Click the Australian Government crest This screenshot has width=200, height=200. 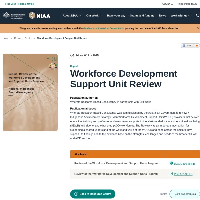pyautogui.click(x=6, y=15)
